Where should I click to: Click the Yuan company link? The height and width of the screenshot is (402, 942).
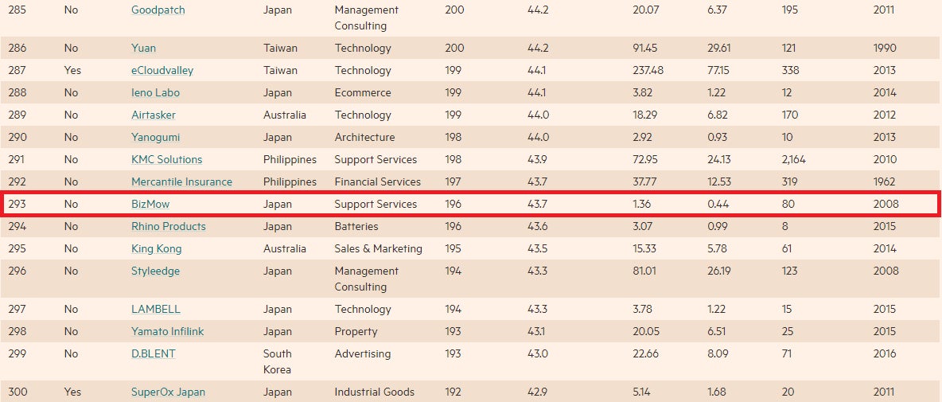144,48
